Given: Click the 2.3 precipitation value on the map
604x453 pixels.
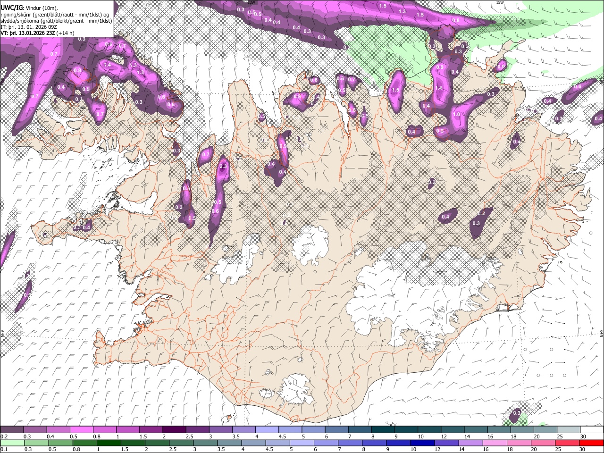Looking at the screenshot, I should coord(223,167).
